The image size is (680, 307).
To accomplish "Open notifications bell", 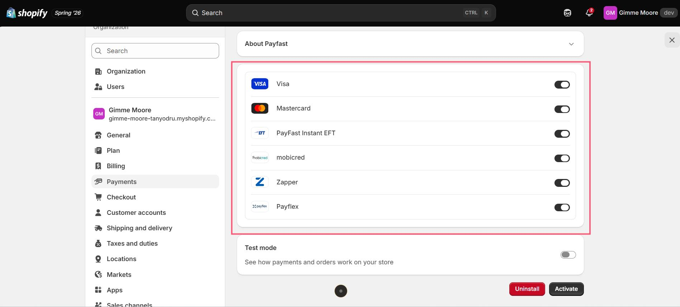I will (589, 13).
